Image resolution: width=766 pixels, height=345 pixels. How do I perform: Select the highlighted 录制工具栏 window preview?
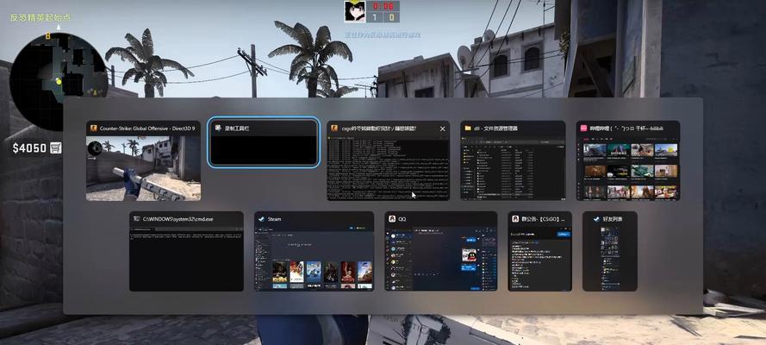264,142
